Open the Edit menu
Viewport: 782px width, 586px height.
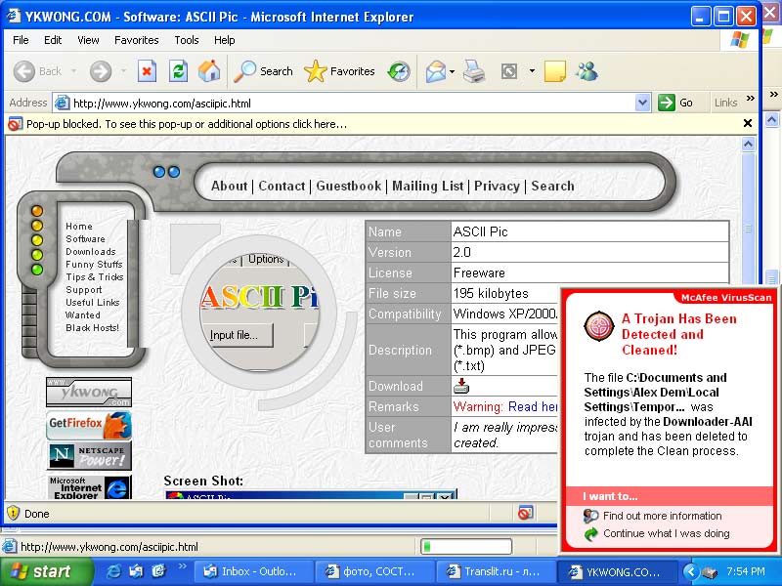click(x=53, y=40)
